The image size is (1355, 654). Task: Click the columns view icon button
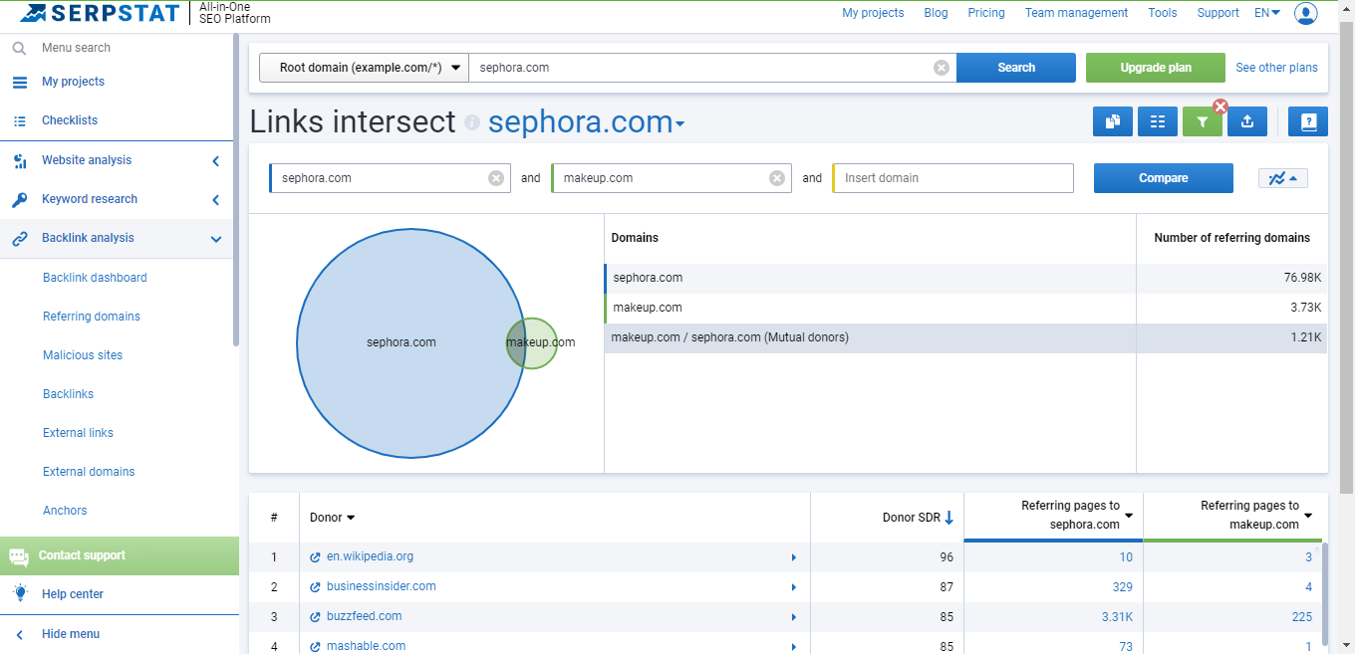tap(1158, 121)
